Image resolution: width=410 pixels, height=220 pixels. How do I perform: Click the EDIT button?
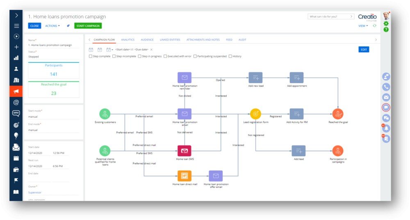pyautogui.click(x=364, y=50)
